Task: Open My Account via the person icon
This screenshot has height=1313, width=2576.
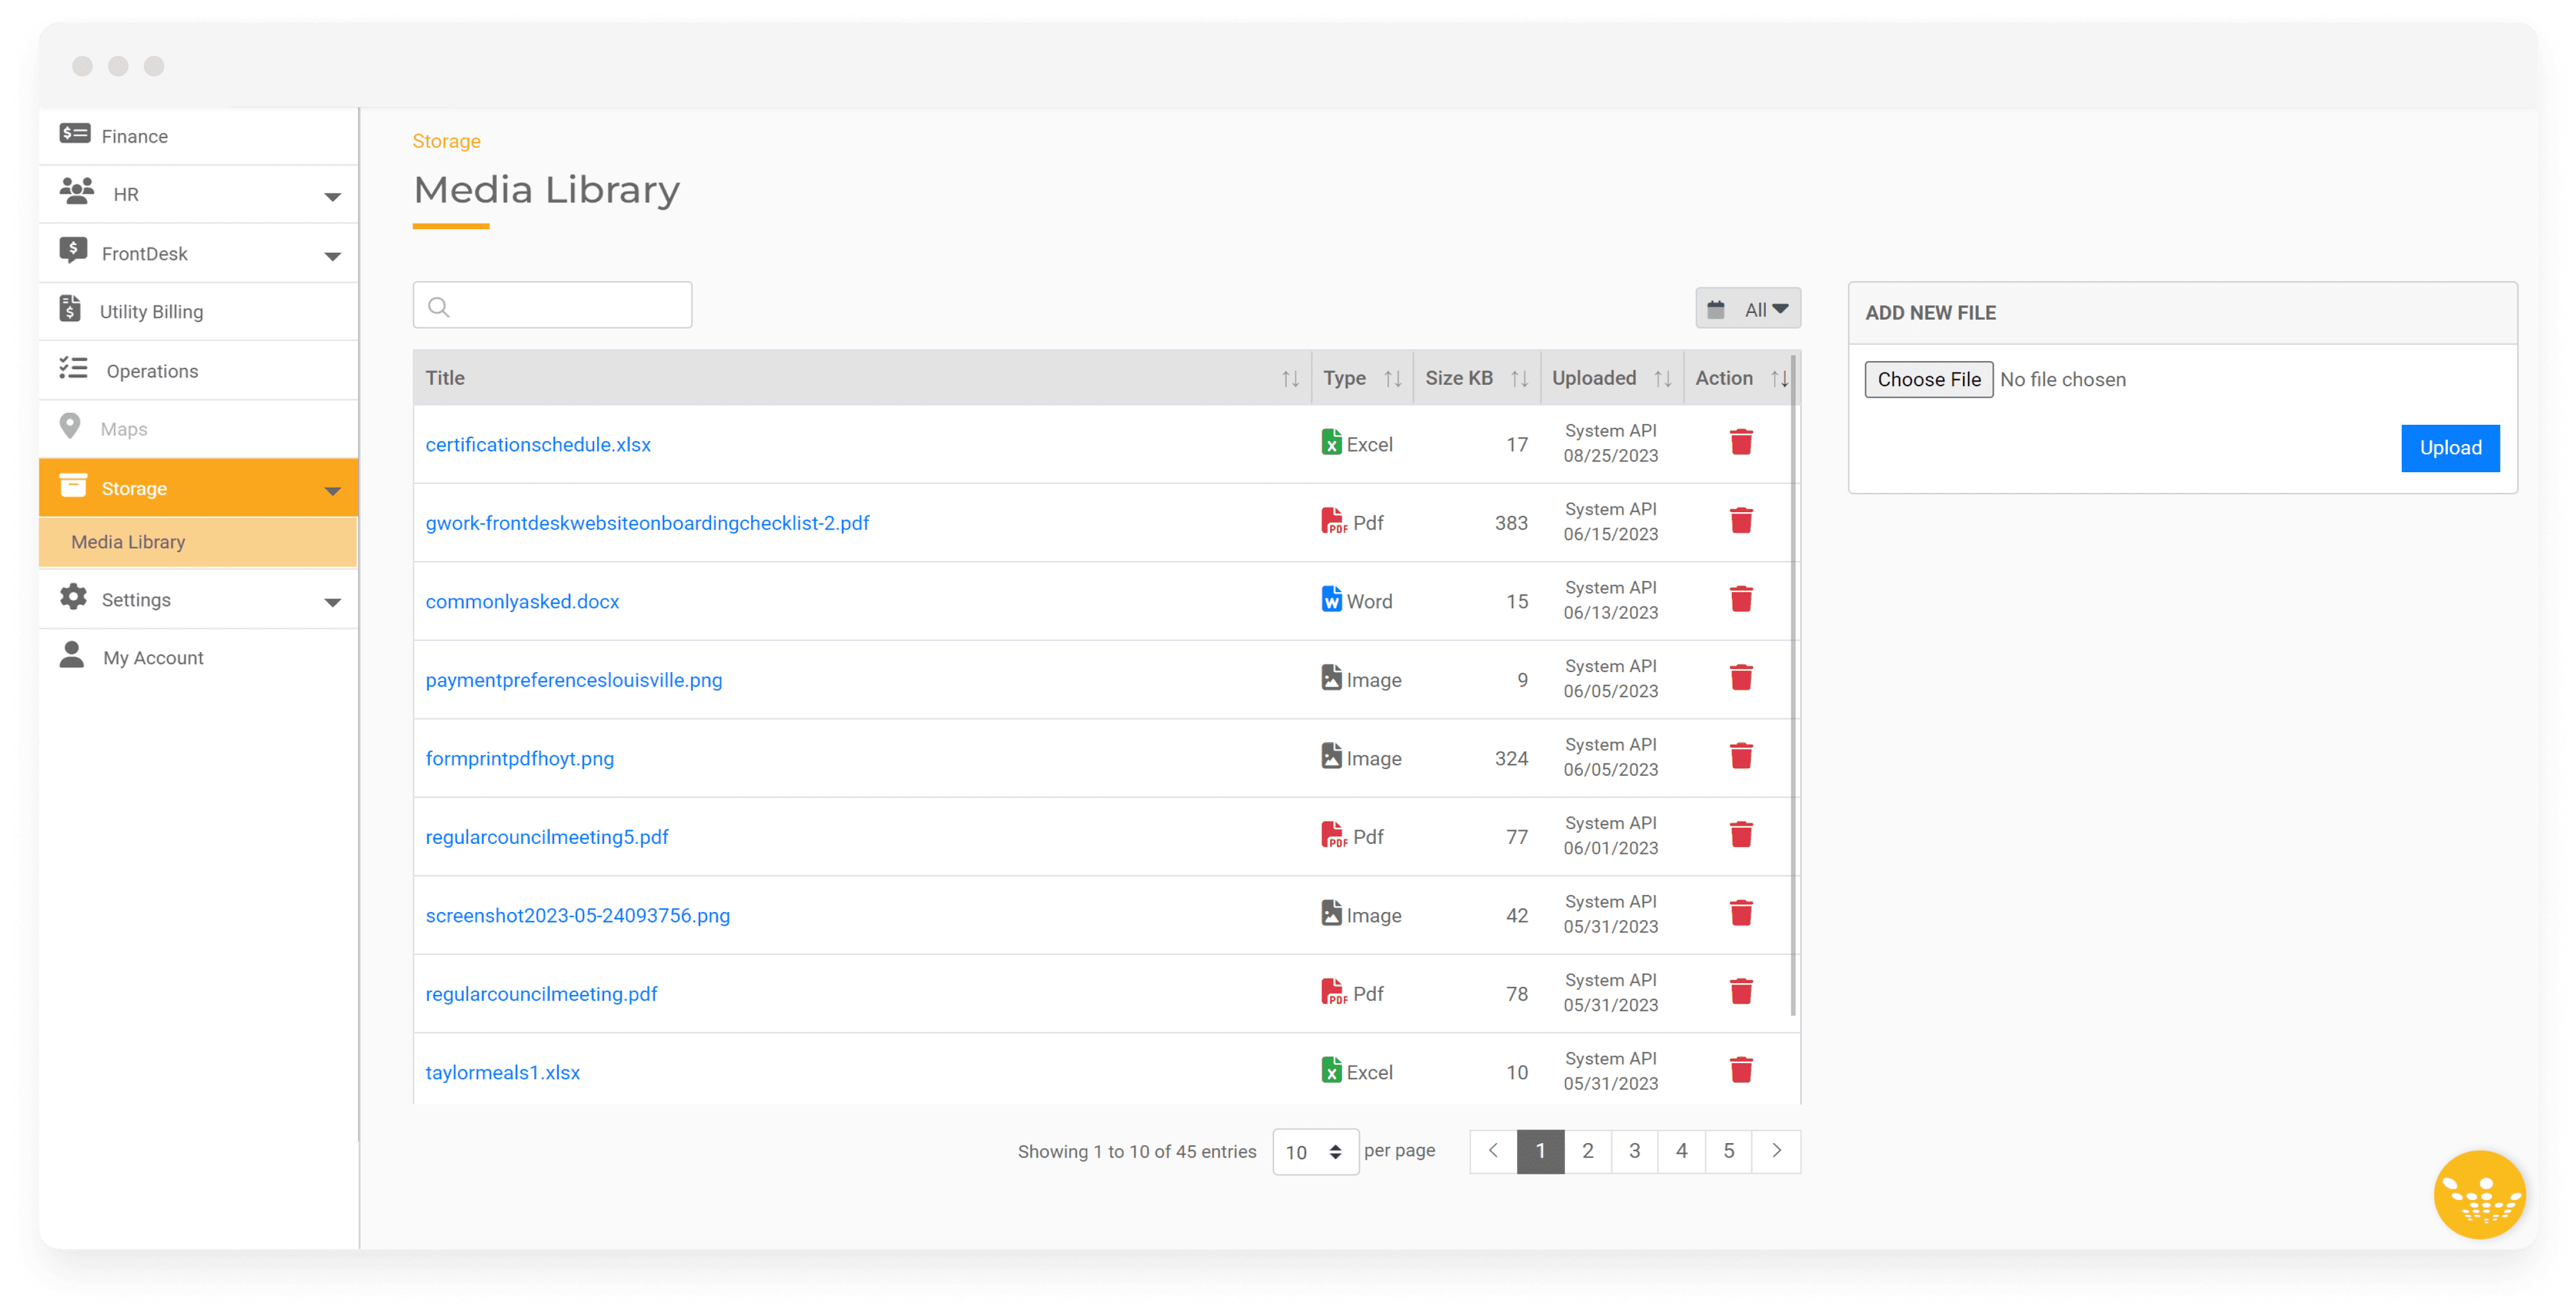Action: tap(71, 655)
